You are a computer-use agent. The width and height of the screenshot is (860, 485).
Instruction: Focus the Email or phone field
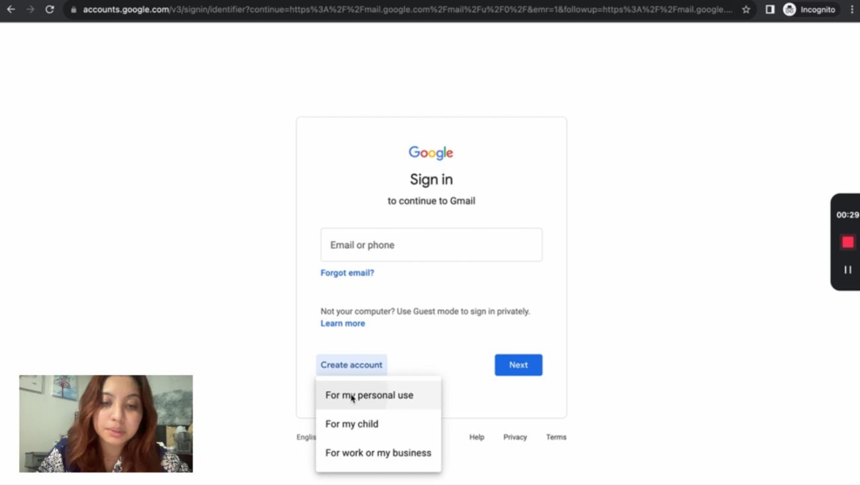pyautogui.click(x=431, y=245)
